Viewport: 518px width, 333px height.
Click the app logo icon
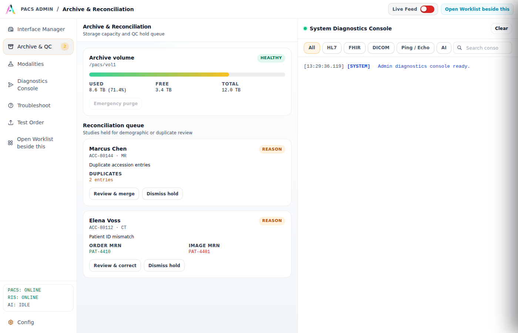pyautogui.click(x=10, y=9)
